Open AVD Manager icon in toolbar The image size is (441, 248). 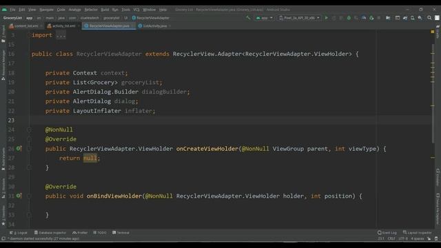point(412,18)
